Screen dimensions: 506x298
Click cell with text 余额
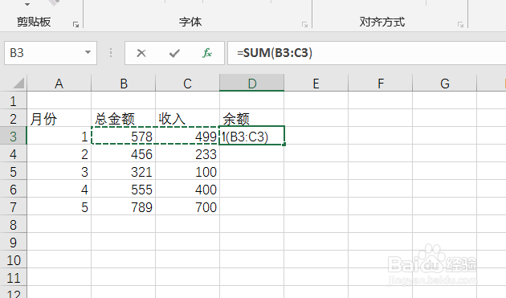(x=251, y=119)
